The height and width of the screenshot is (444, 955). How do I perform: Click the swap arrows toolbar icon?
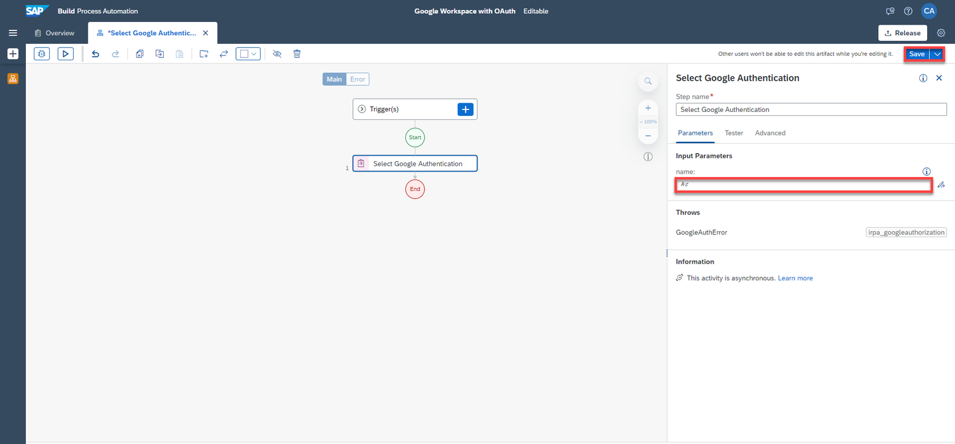coord(224,54)
